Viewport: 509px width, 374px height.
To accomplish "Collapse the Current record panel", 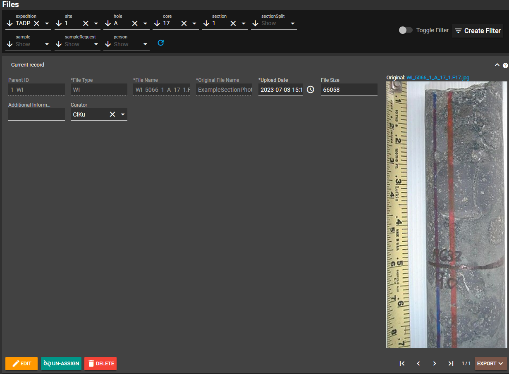I will [x=497, y=65].
